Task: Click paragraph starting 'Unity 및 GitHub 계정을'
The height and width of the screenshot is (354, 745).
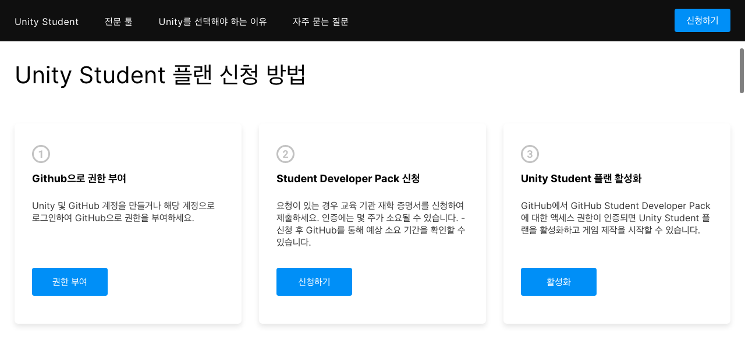Action: 123,212
